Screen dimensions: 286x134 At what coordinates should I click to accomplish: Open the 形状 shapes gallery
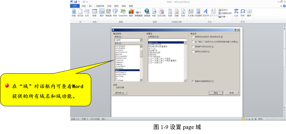(115, 14)
